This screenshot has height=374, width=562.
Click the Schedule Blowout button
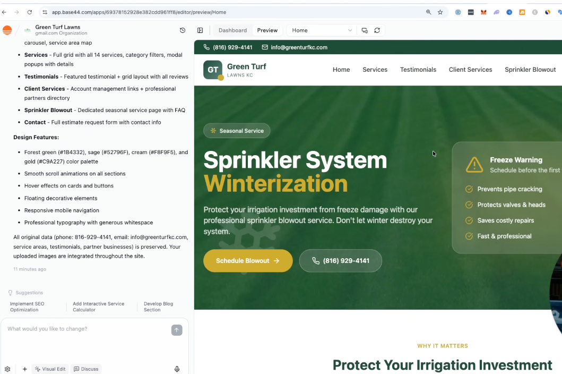click(248, 261)
